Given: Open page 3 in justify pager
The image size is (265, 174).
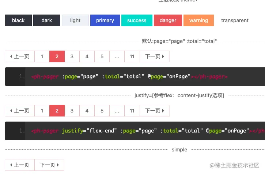Looking at the screenshot, I should [72, 111].
